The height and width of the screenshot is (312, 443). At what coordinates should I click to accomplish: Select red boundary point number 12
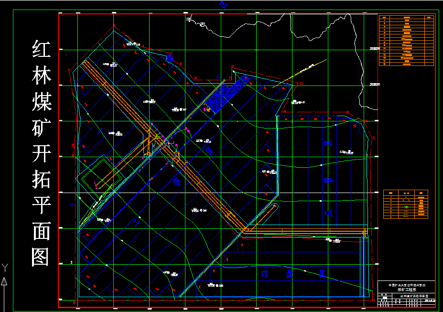pyautogui.click(x=233, y=66)
